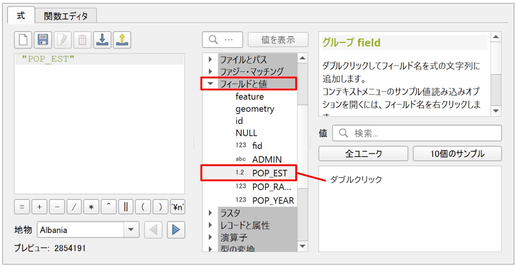
Task: Click the 値を表示 button
Action: 278,40
